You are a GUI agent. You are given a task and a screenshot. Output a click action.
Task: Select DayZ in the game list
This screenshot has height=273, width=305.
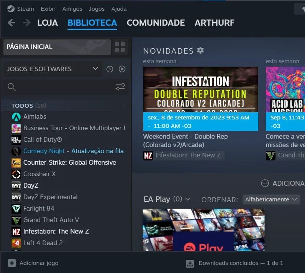(31, 185)
